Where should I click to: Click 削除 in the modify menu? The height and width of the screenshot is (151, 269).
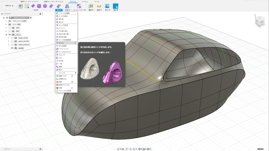(61, 82)
